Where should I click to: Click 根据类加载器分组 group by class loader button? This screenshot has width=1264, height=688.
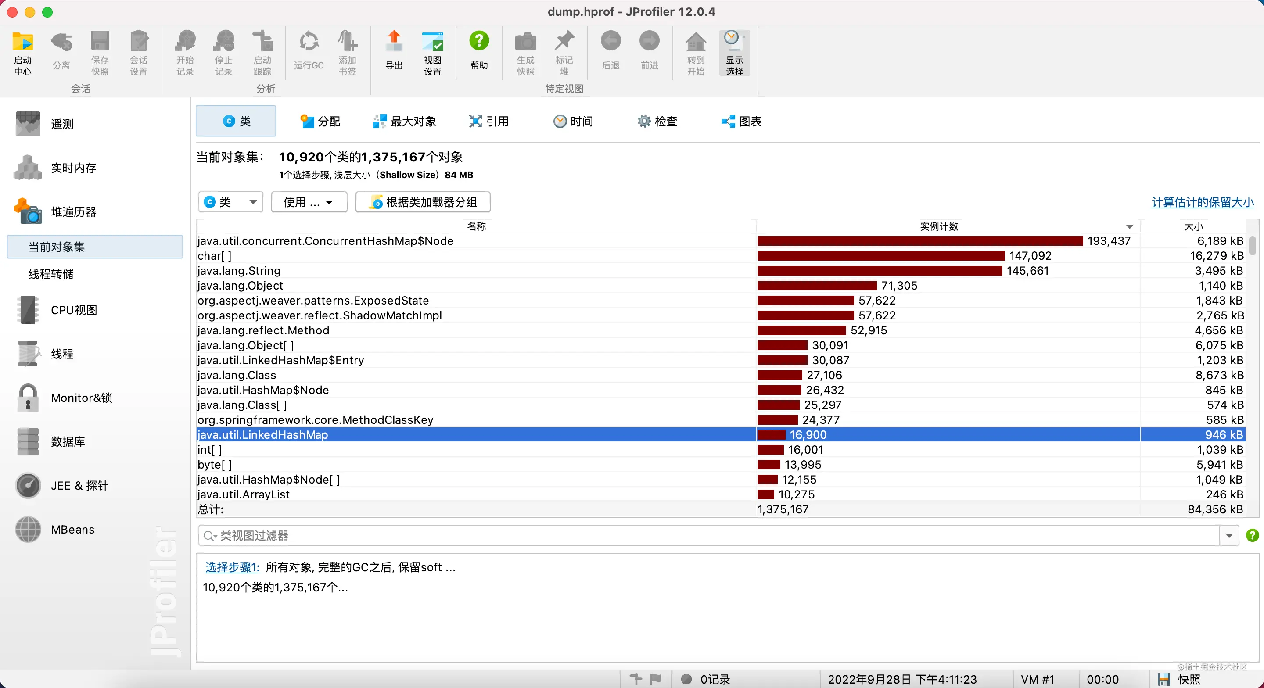pyautogui.click(x=423, y=202)
